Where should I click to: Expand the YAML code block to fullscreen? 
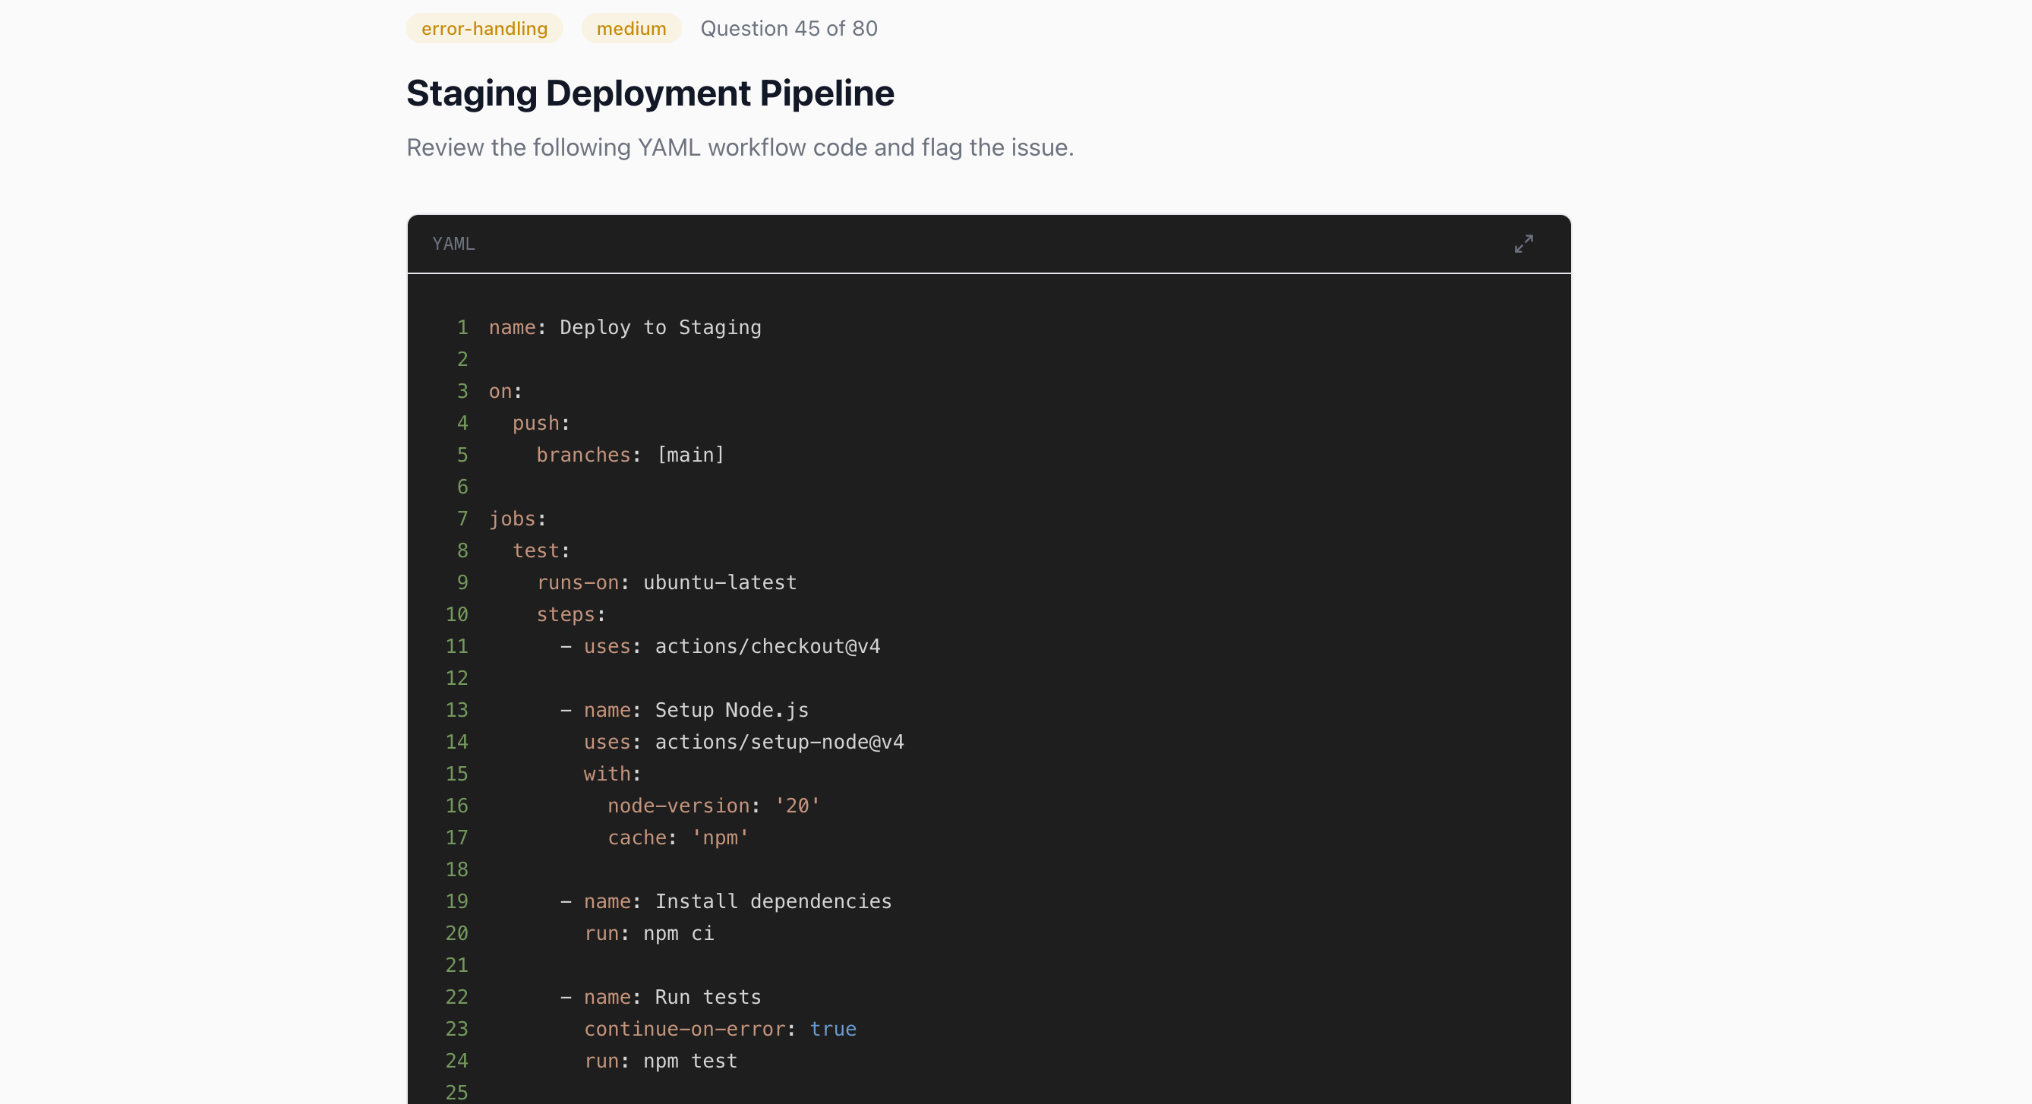1523,244
